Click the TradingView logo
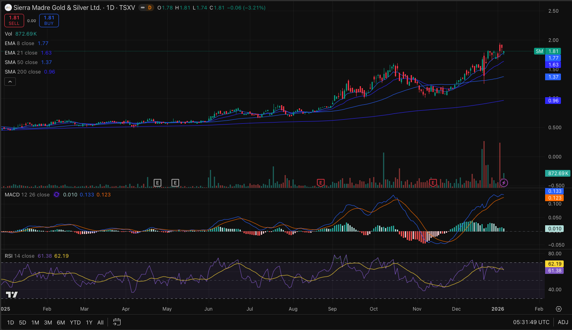Screen dimensions: 572x330 (x=12, y=294)
